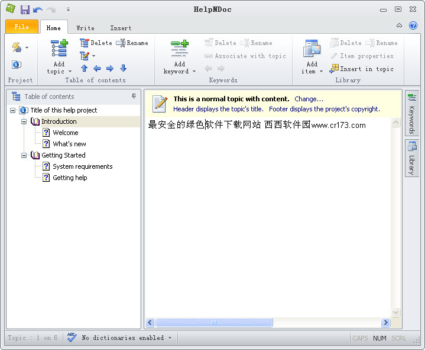The height and width of the screenshot is (350, 425).
Task: Click Item properties in Library group
Action: 362,56
